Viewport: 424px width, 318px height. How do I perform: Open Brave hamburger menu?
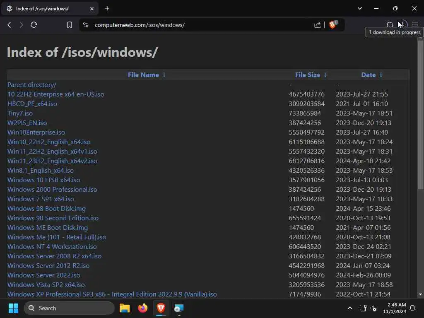(415, 25)
